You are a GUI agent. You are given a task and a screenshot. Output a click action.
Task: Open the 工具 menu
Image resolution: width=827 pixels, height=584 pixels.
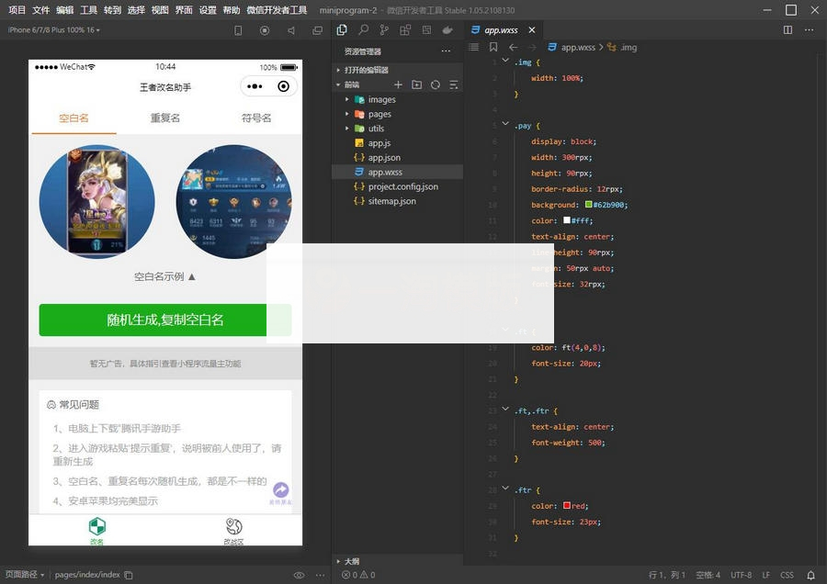[88, 10]
